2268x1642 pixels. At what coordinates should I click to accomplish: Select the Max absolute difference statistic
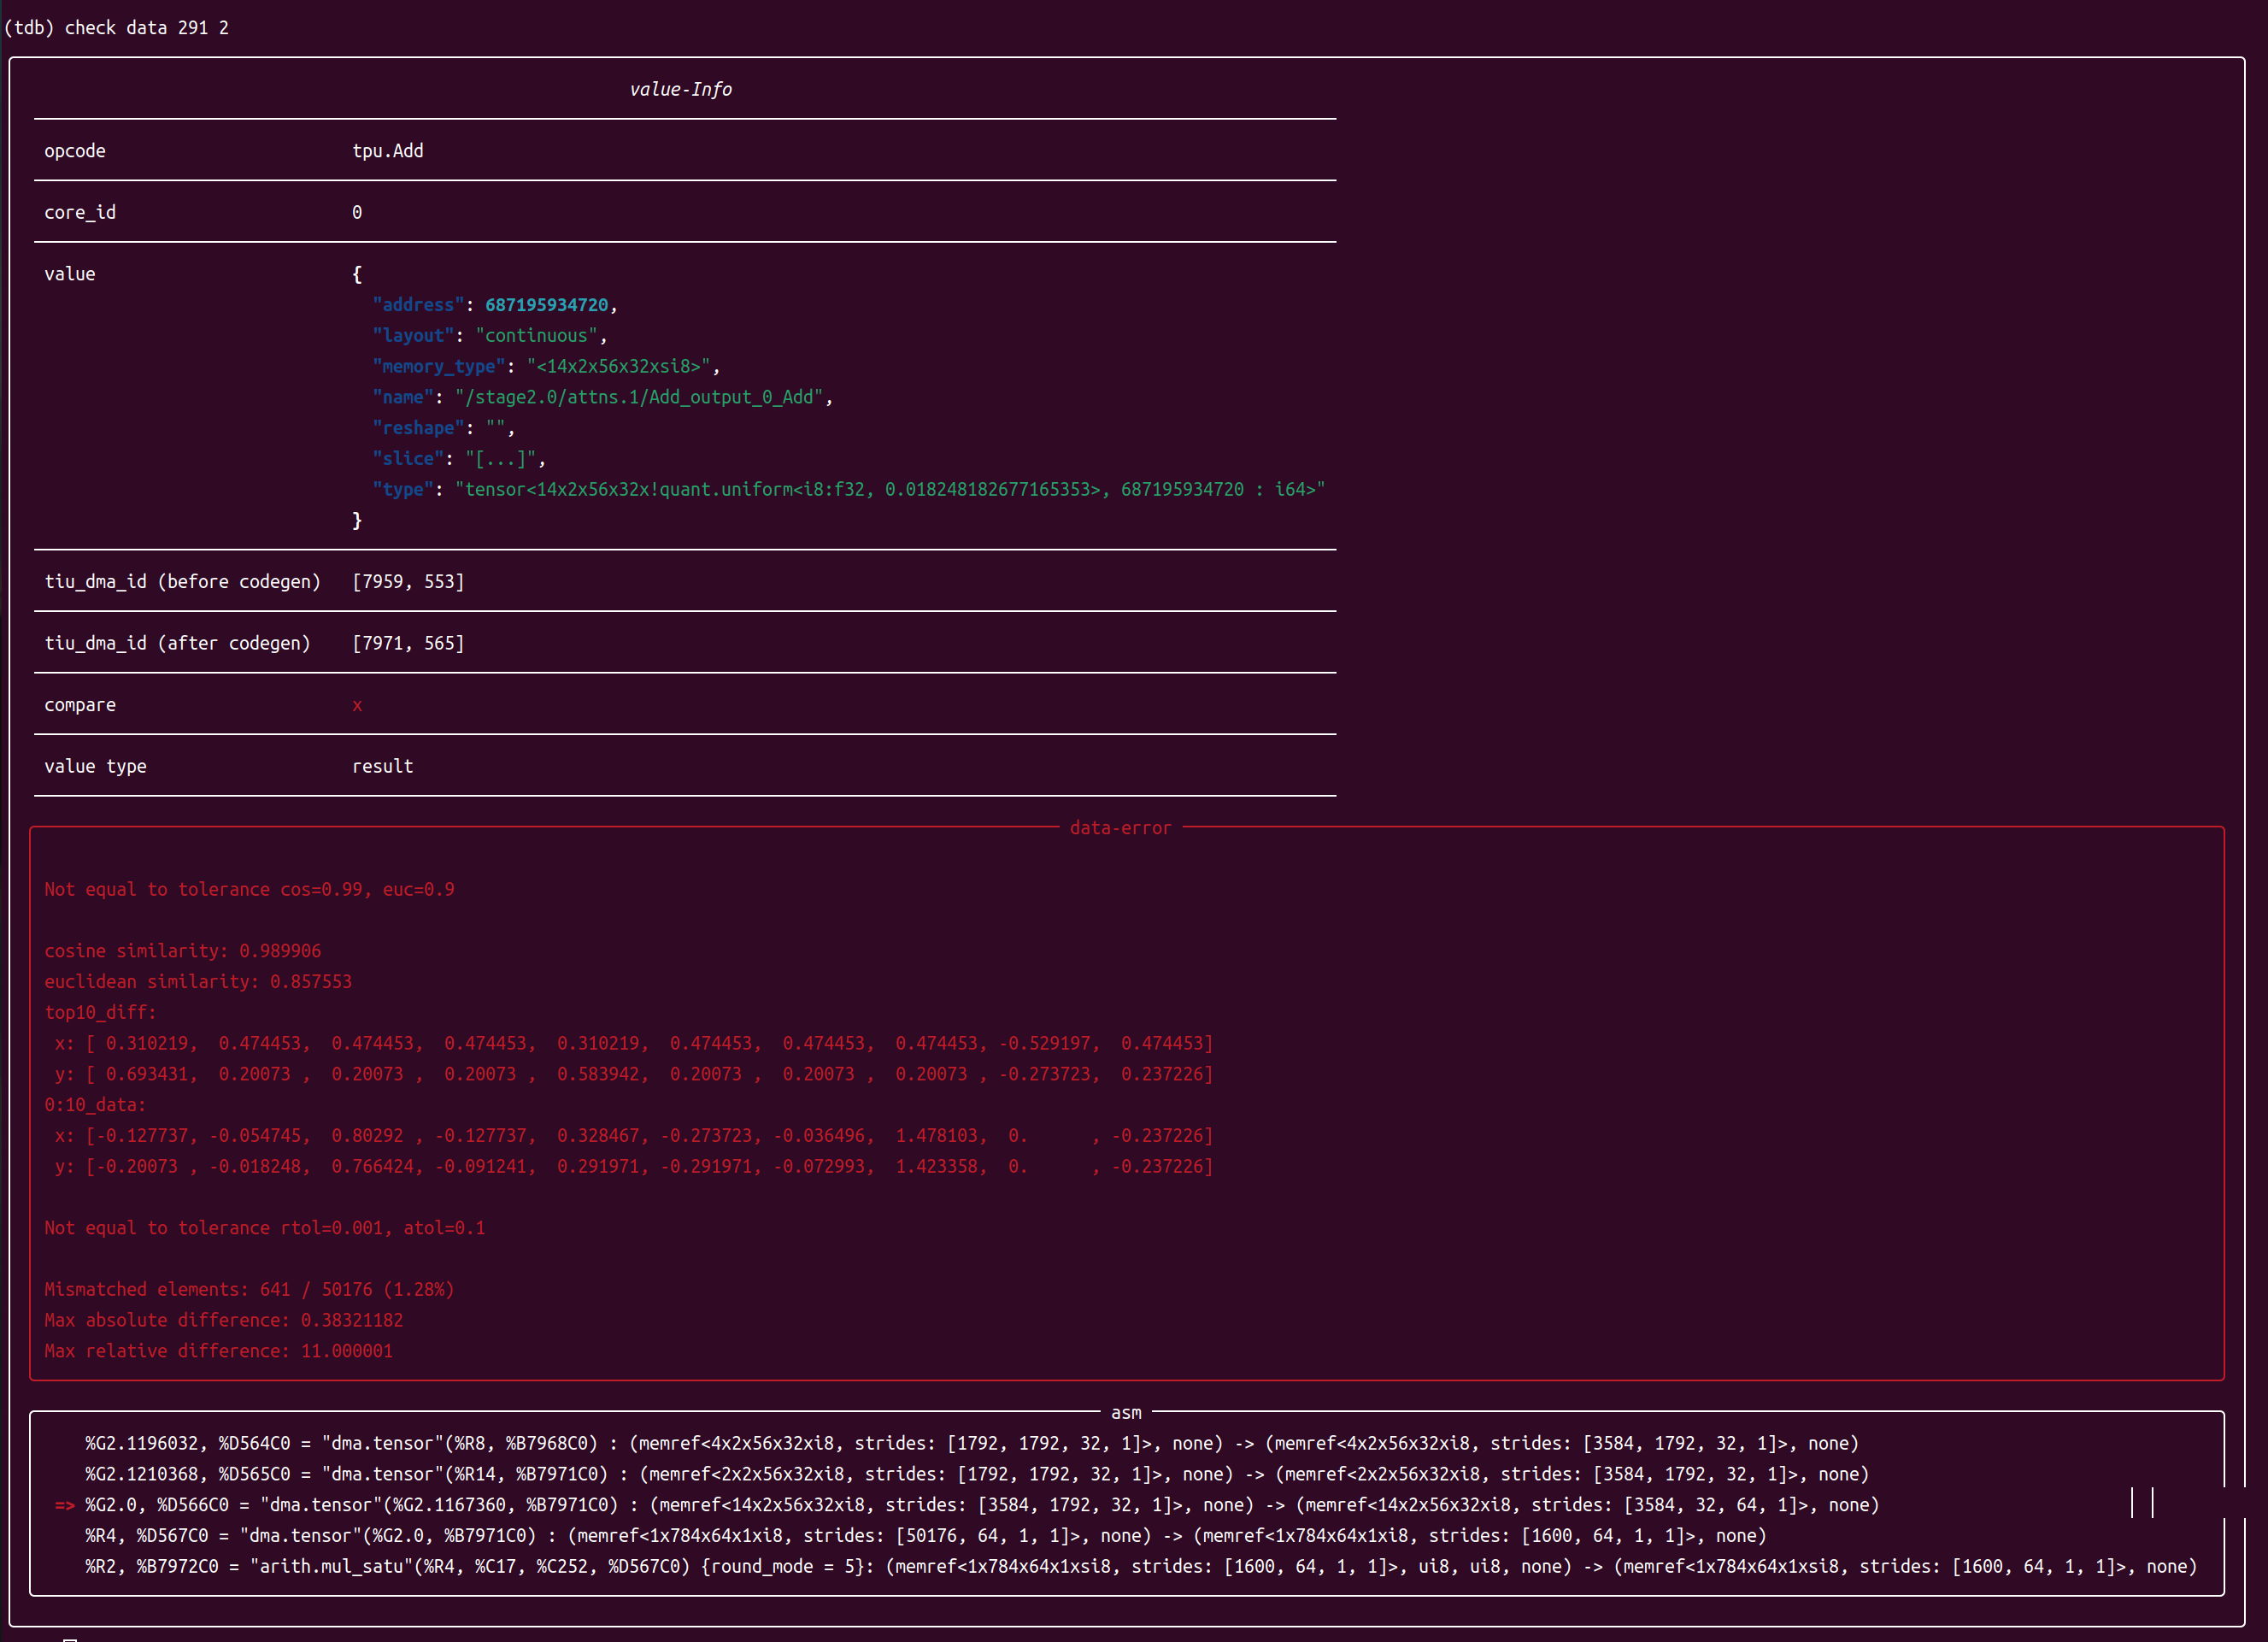pyautogui.click(x=222, y=1320)
